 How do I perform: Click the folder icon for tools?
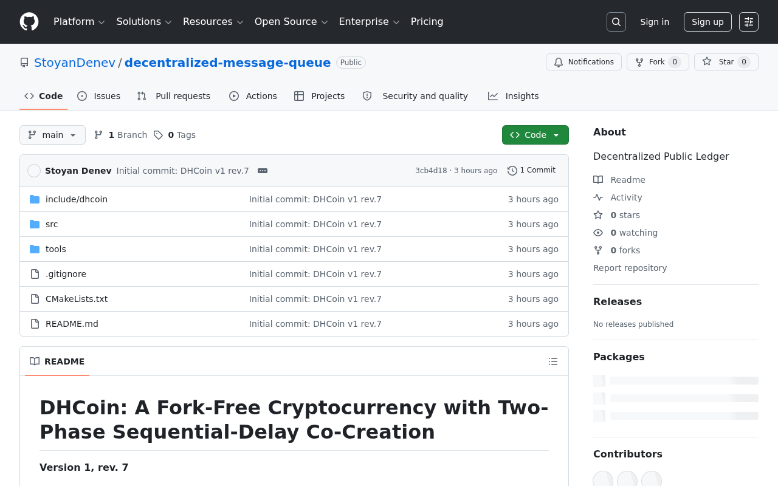tap(35, 249)
